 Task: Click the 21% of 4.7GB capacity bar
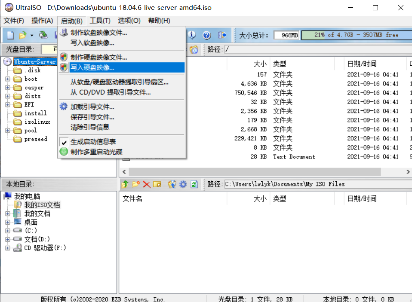357,35
